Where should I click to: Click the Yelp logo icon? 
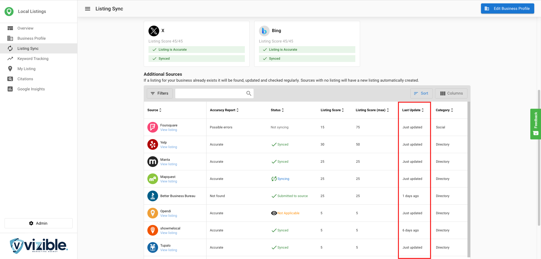152,144
